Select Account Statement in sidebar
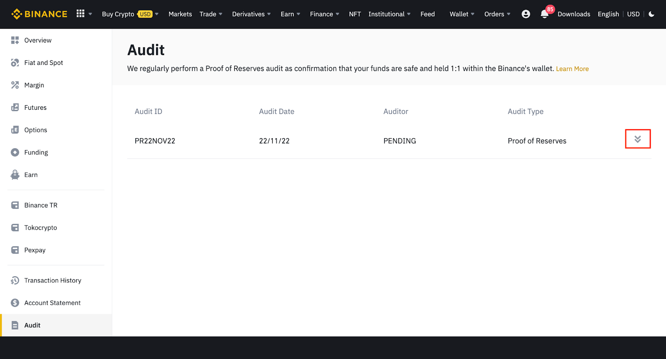Image resolution: width=666 pixels, height=359 pixels. pos(52,303)
